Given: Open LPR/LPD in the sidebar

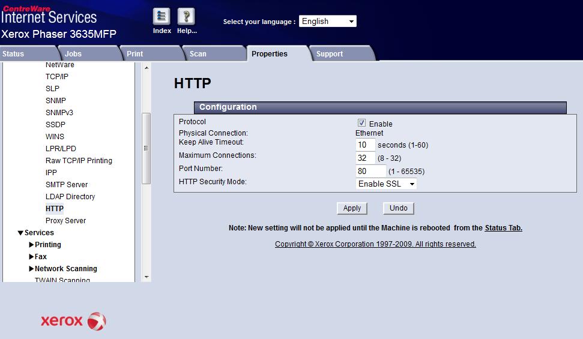Looking at the screenshot, I should [x=61, y=148].
